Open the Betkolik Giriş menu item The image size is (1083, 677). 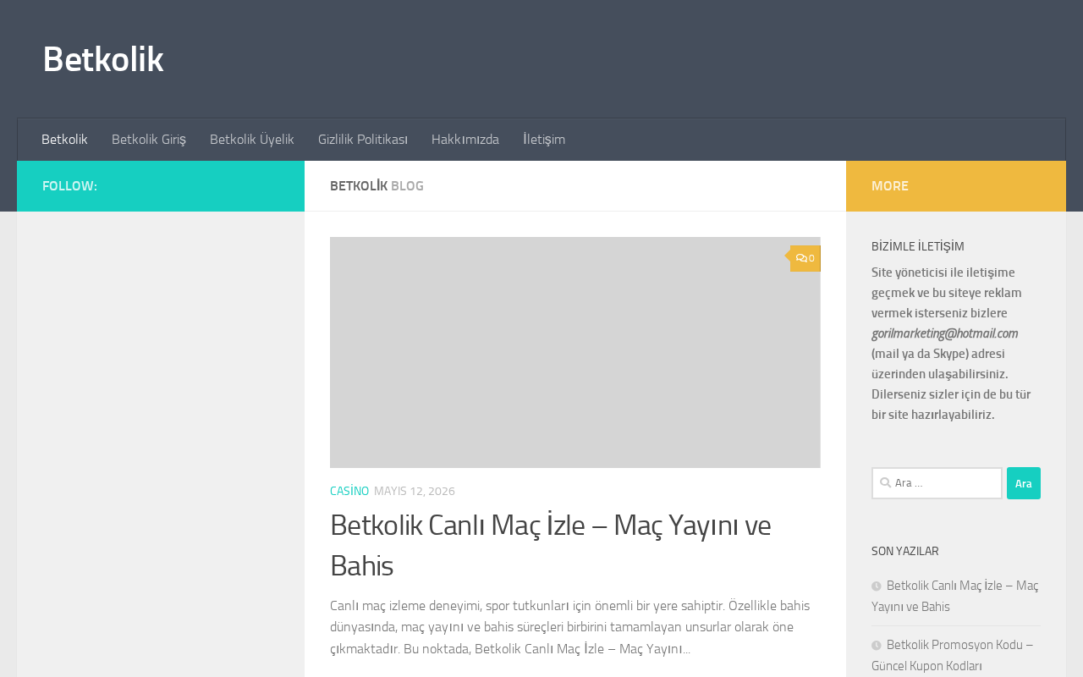pos(149,140)
